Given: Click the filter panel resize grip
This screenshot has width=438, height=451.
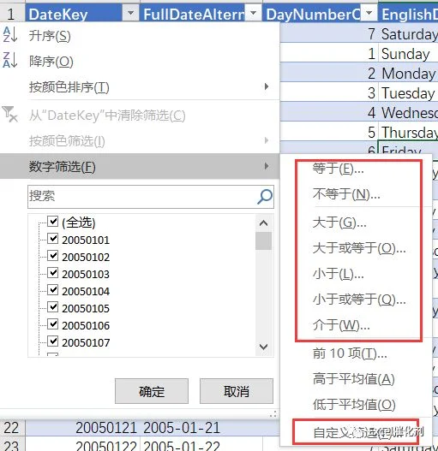Looking at the screenshot, I should click(273, 414).
